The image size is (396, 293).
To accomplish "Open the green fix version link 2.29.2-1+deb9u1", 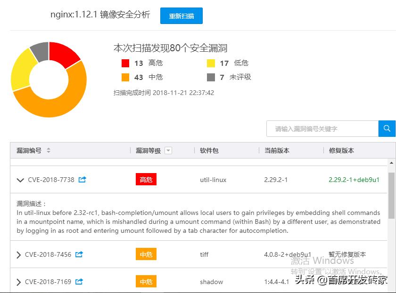I will click(x=354, y=180).
